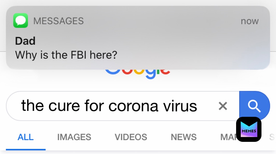
Task: Tap the MESSAGES label in the banner
Action: pyautogui.click(x=59, y=21)
